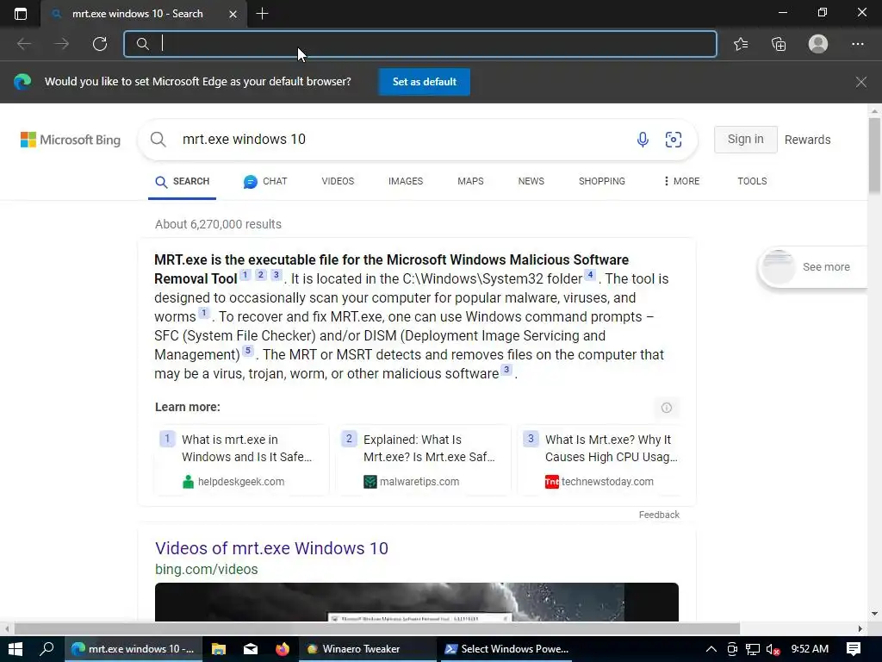The width and height of the screenshot is (882, 662).
Task: Click the Set as default button
Action: tap(424, 82)
